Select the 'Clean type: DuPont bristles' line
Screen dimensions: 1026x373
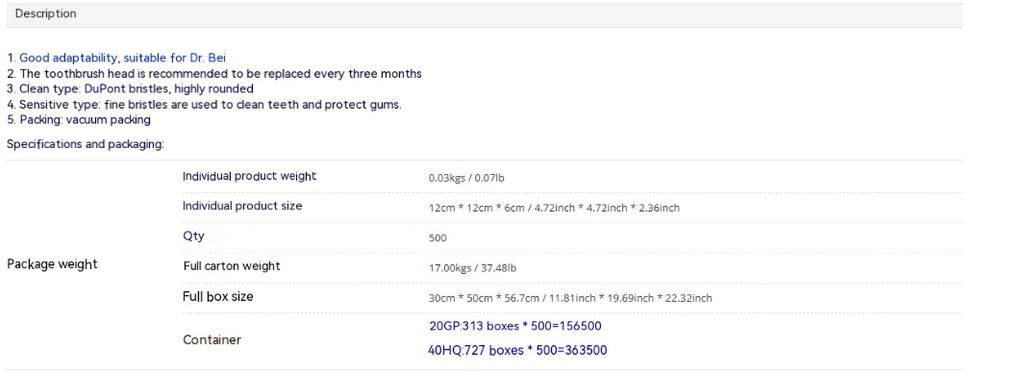130,89
